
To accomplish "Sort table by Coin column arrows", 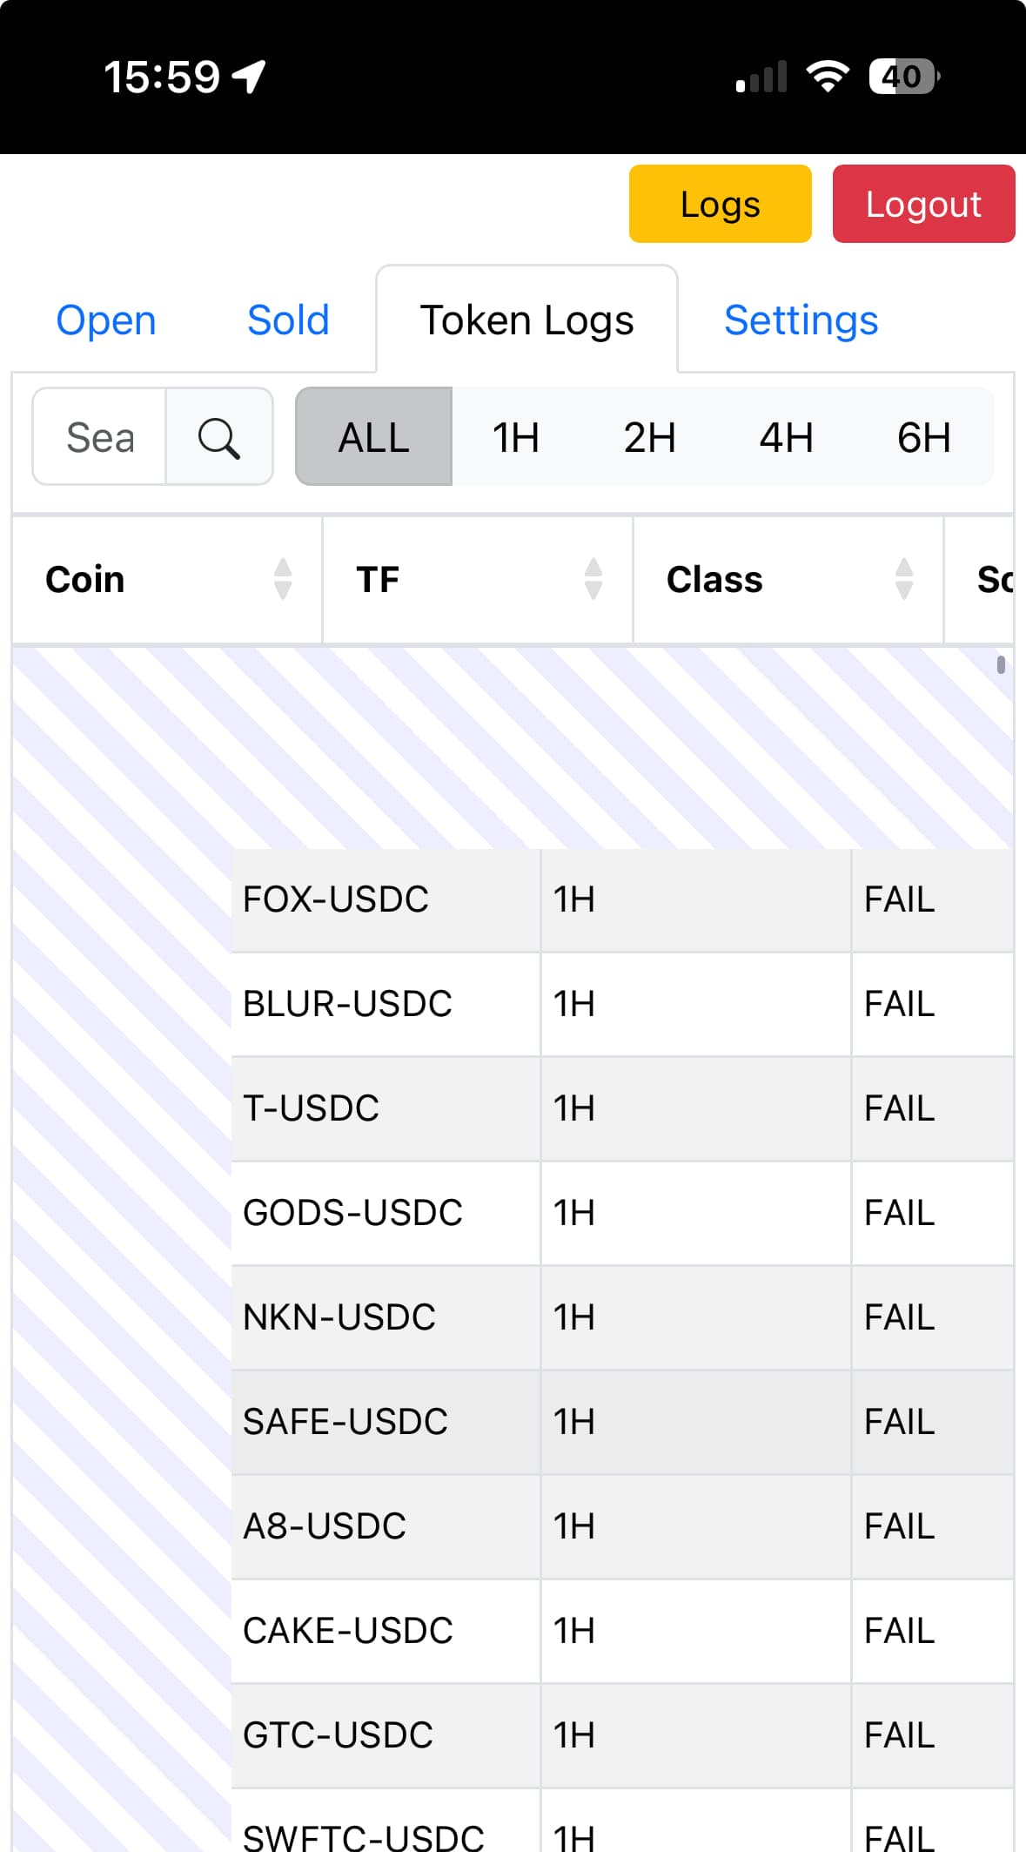I will click(283, 579).
